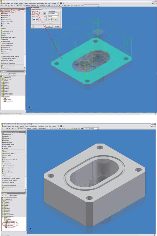Select Прямоугольный массив tool in upper window panel
This screenshot has width=157, height=236.
coord(10,57)
